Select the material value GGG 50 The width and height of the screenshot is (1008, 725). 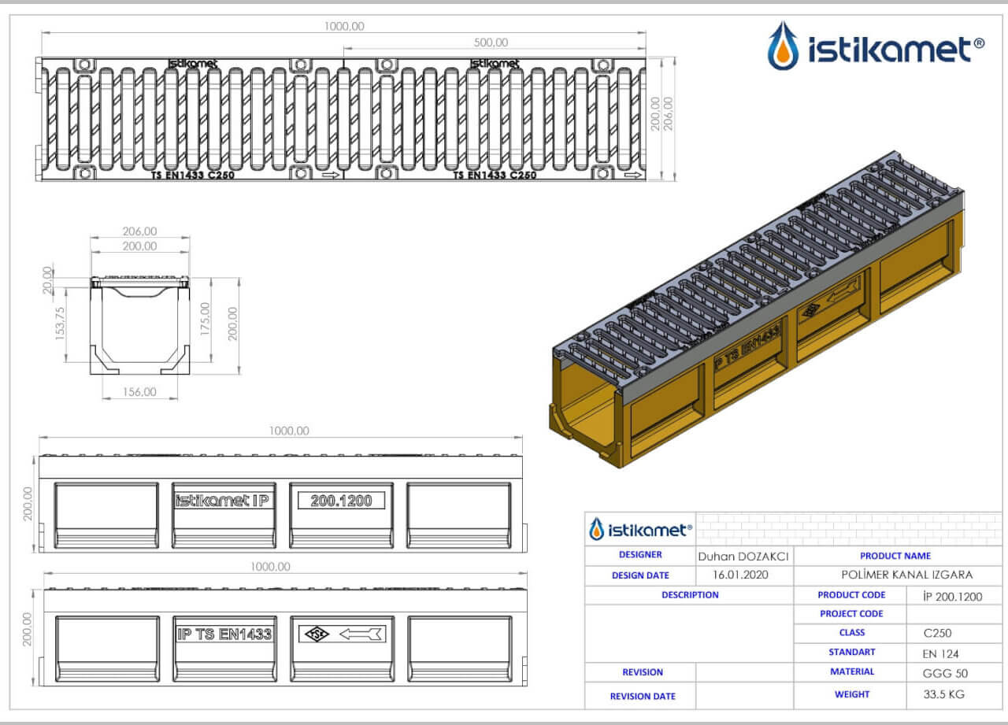946,673
